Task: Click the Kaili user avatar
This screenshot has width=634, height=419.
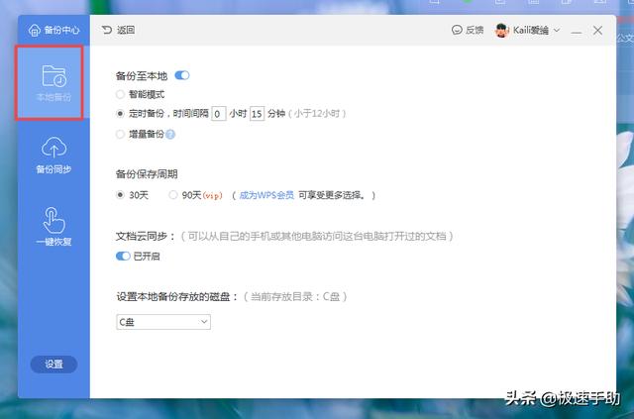Action: pos(501,31)
